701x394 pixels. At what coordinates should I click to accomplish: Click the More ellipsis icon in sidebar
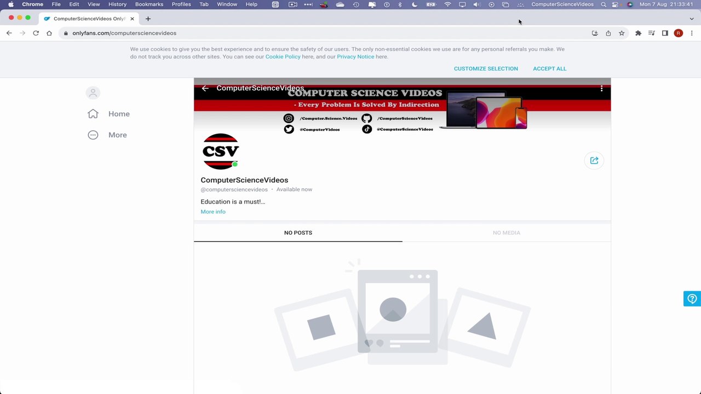[93, 135]
